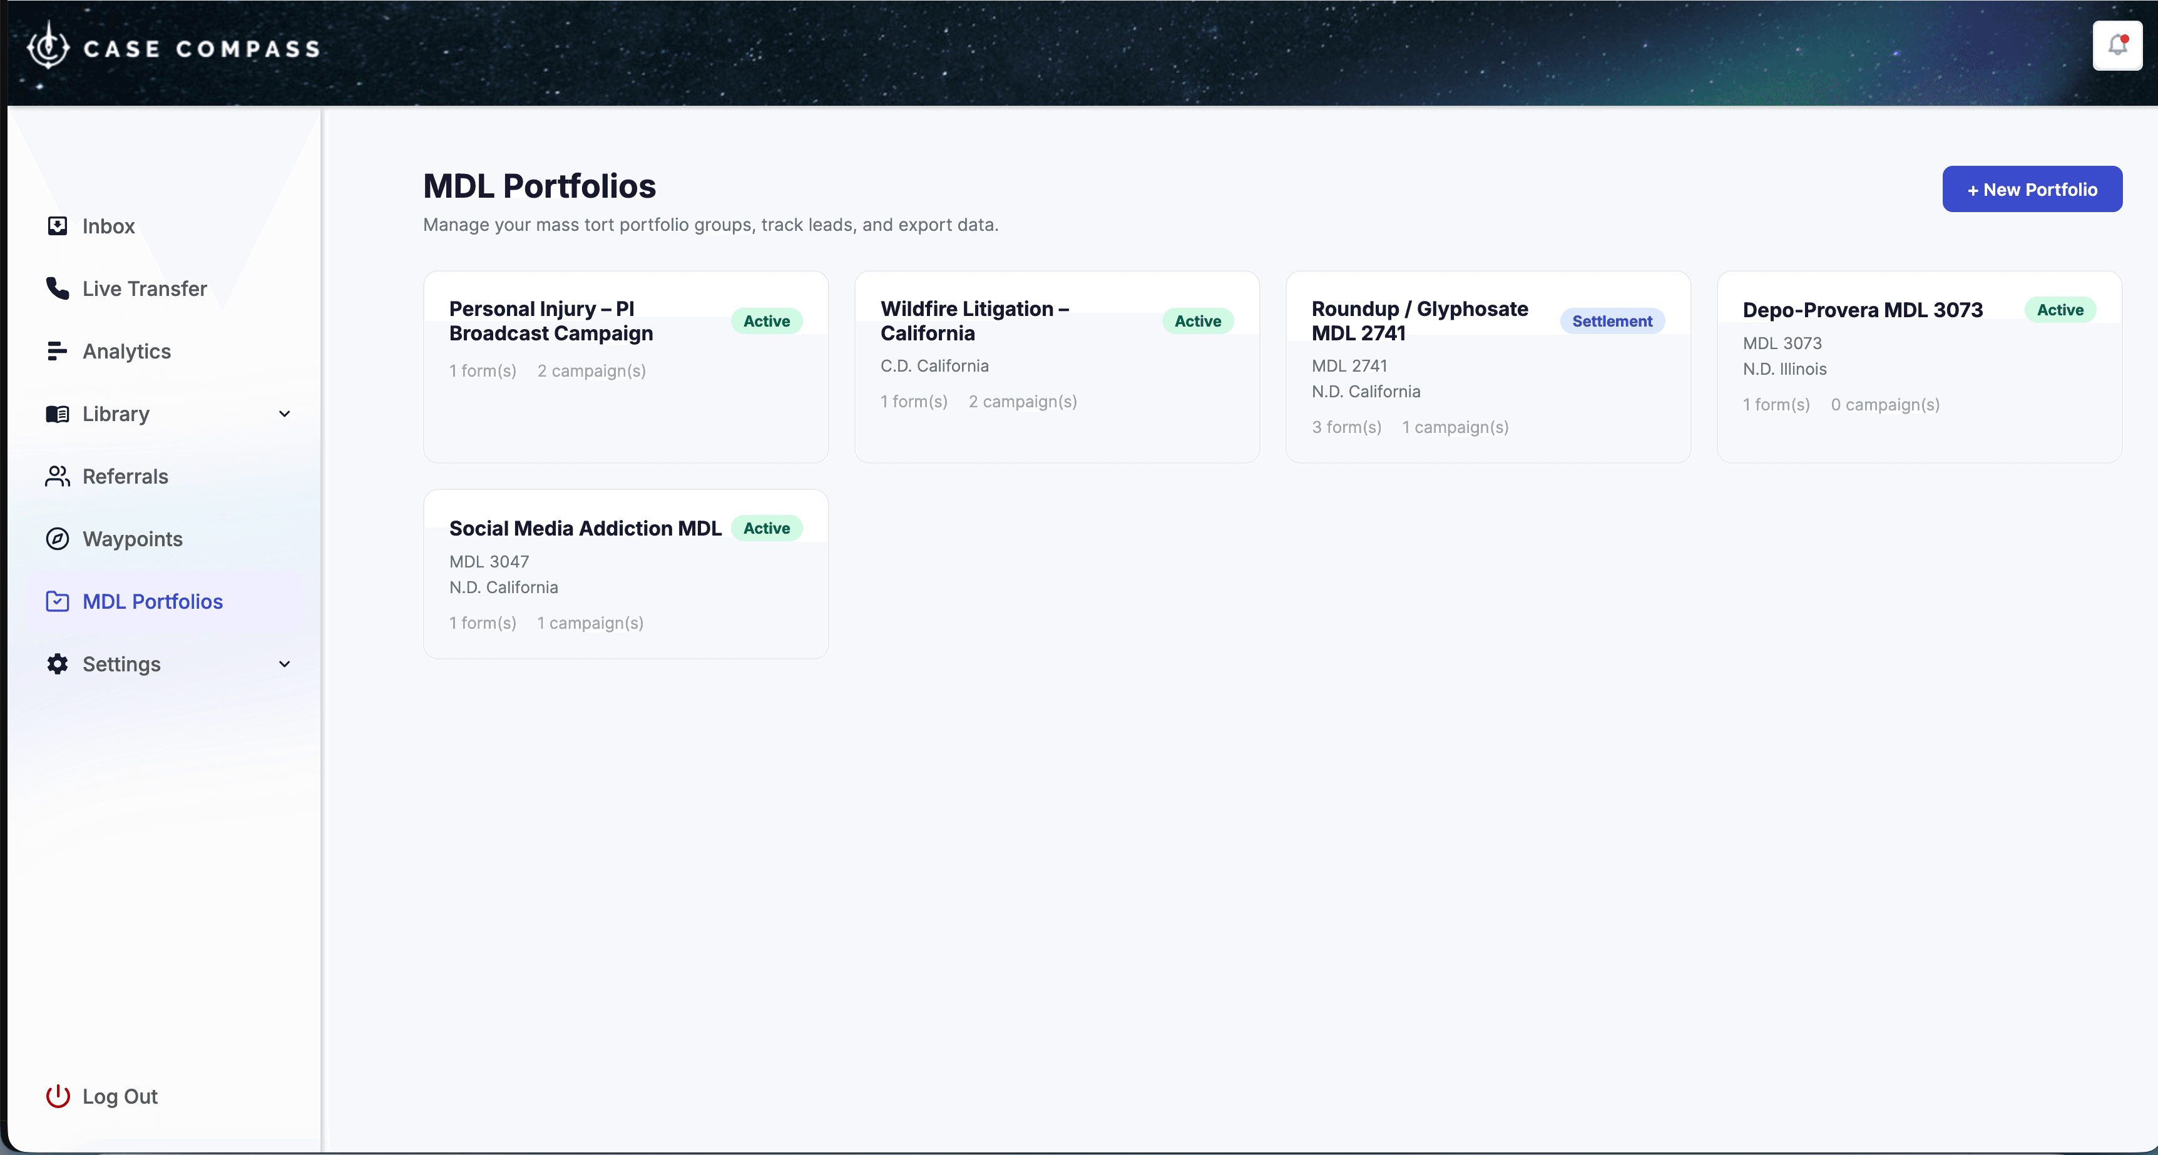Collapse the MDL Portfolios sidebar entry
The image size is (2158, 1155).
tap(153, 601)
